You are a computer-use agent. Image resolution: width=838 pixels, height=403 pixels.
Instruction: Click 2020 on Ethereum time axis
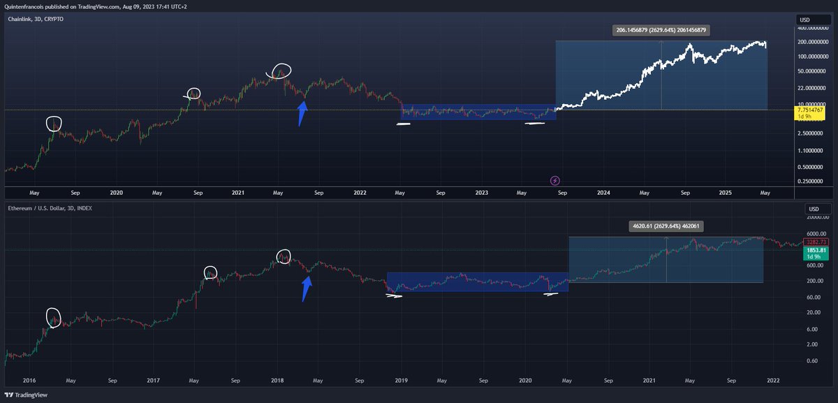point(525,381)
